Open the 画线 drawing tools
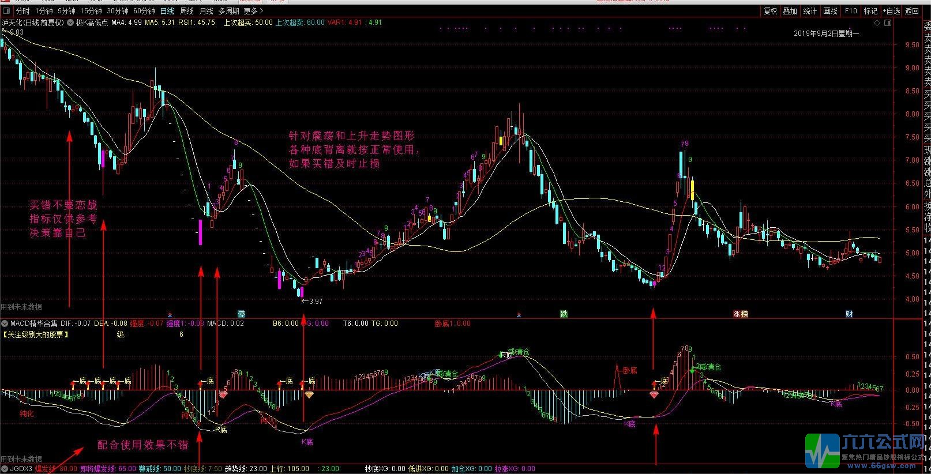931x474 pixels. (x=830, y=11)
